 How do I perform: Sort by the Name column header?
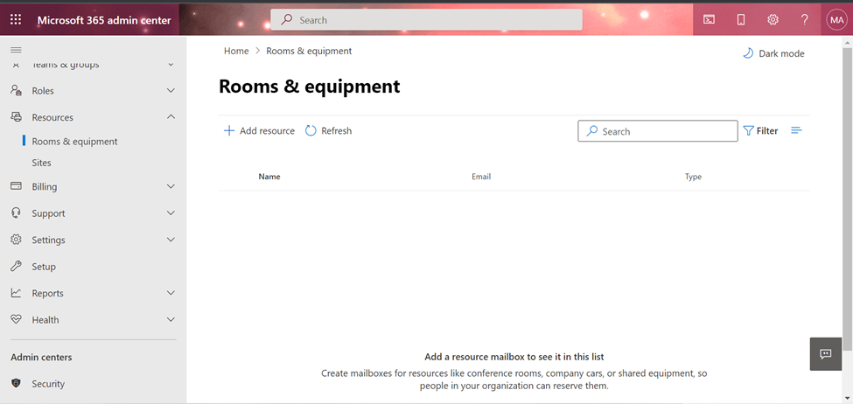pos(269,177)
